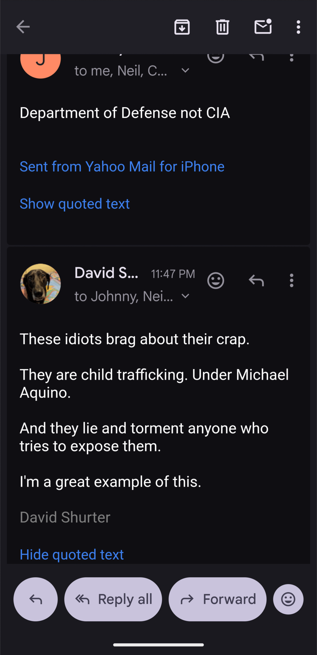317x655 pixels.
Task: Open the top bar overflow menu
Action: click(x=298, y=27)
